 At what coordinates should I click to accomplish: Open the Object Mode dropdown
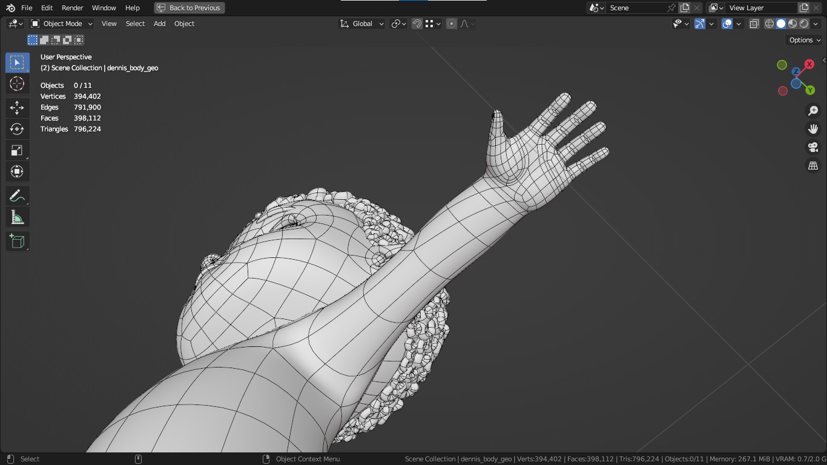pos(62,24)
